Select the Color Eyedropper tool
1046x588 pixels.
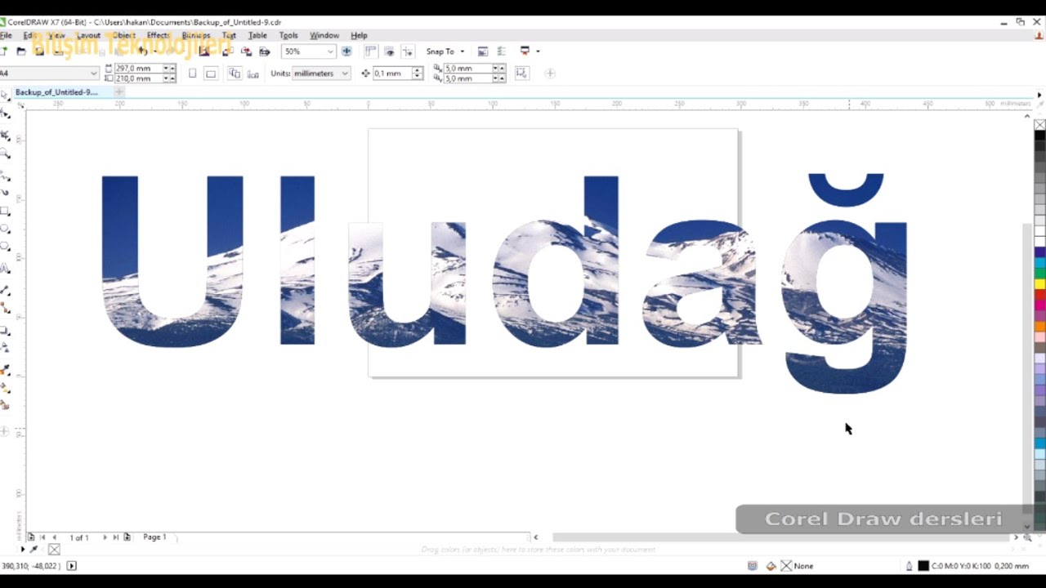coord(6,369)
